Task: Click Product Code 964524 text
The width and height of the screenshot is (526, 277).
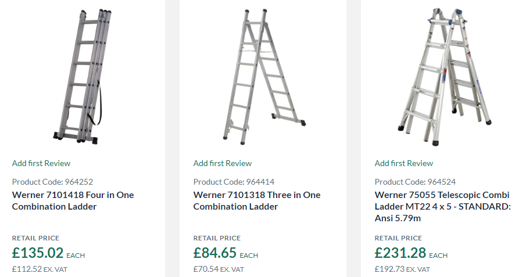Action: (x=416, y=182)
